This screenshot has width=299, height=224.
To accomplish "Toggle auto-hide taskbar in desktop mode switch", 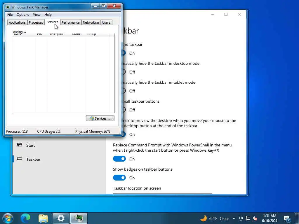I will (124, 72).
